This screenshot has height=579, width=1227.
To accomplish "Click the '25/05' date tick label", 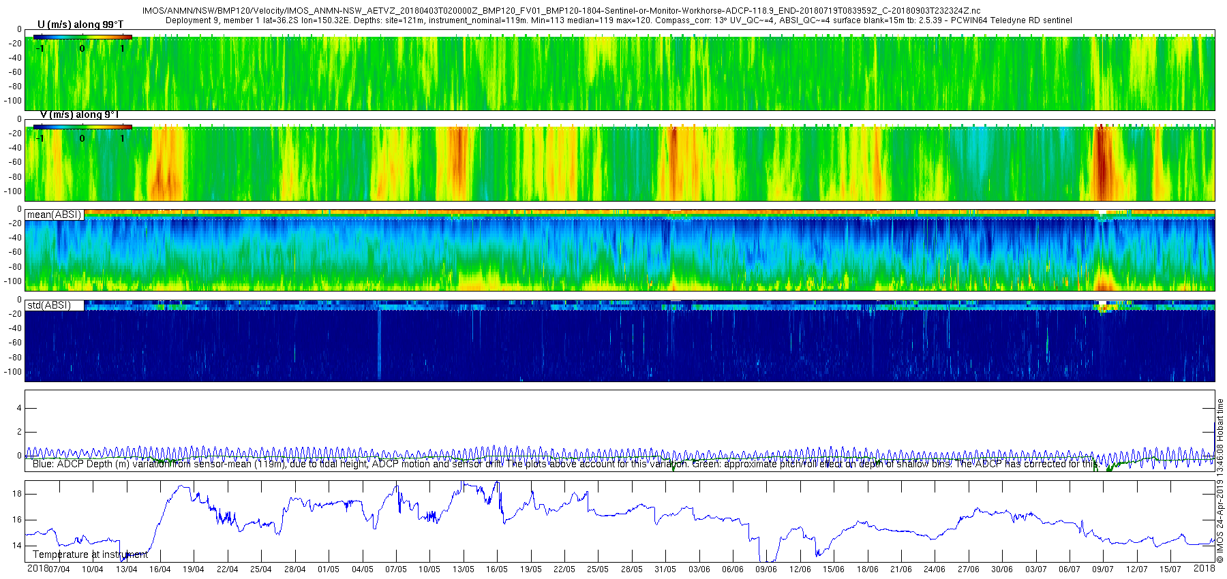I will (x=598, y=569).
